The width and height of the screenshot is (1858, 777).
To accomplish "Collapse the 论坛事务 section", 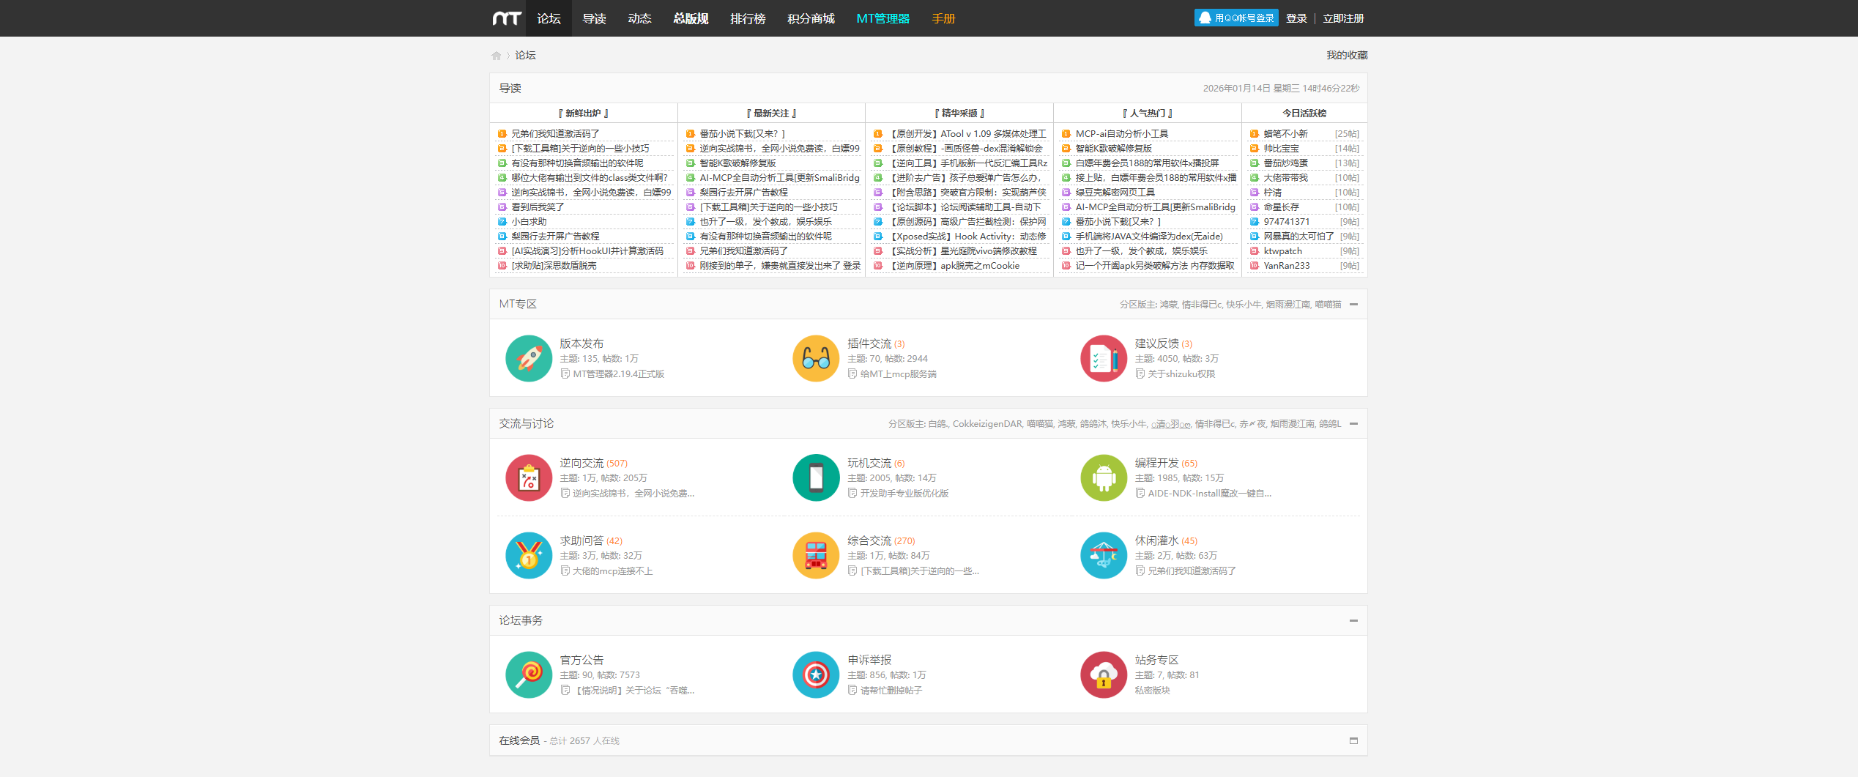I will coord(1353,621).
